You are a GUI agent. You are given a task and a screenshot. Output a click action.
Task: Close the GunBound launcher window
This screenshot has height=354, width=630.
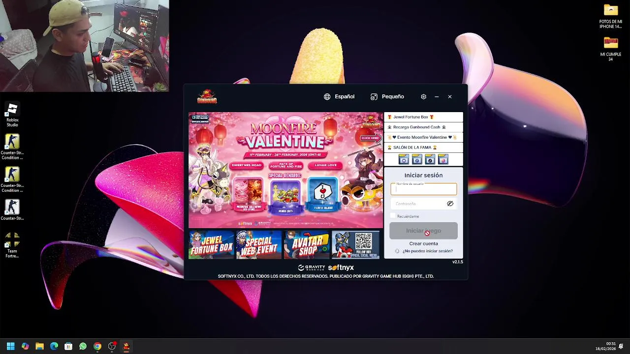[450, 97]
